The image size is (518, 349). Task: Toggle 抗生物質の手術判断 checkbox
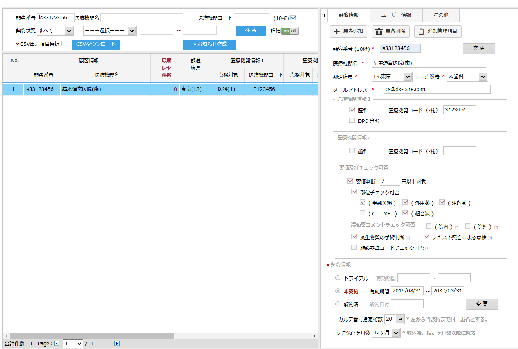coord(354,237)
